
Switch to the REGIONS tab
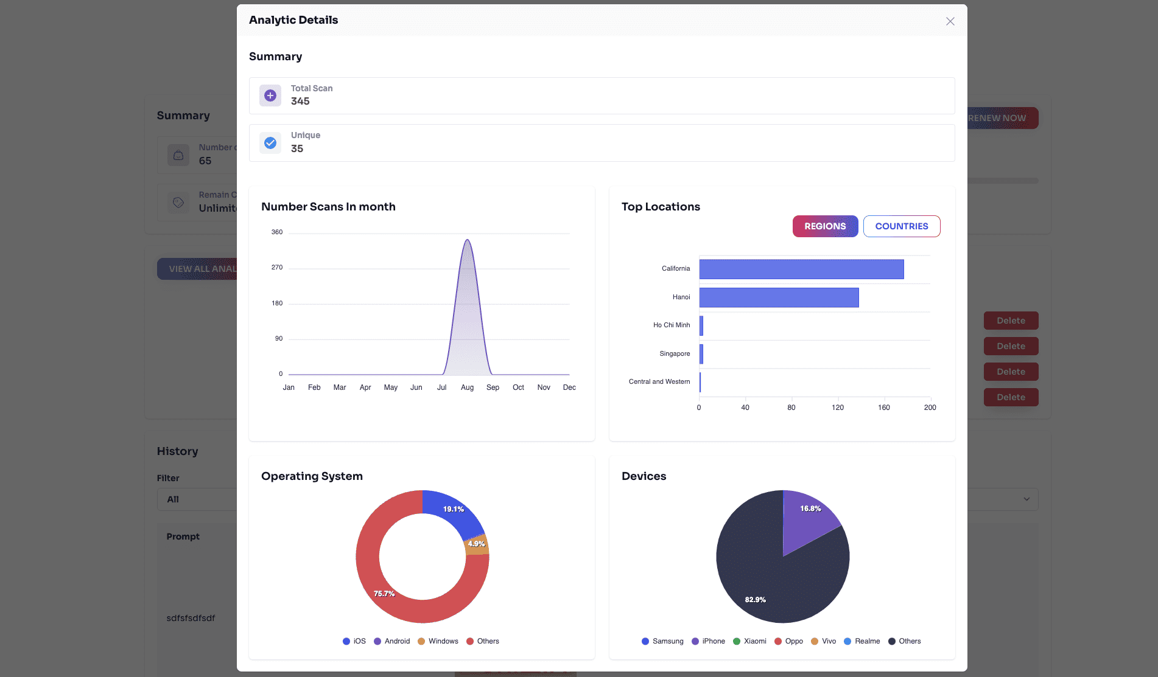[x=825, y=226]
